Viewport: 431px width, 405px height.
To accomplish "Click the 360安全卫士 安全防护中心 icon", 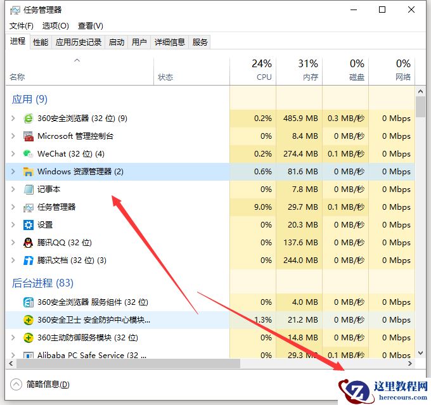I will tap(29, 320).
